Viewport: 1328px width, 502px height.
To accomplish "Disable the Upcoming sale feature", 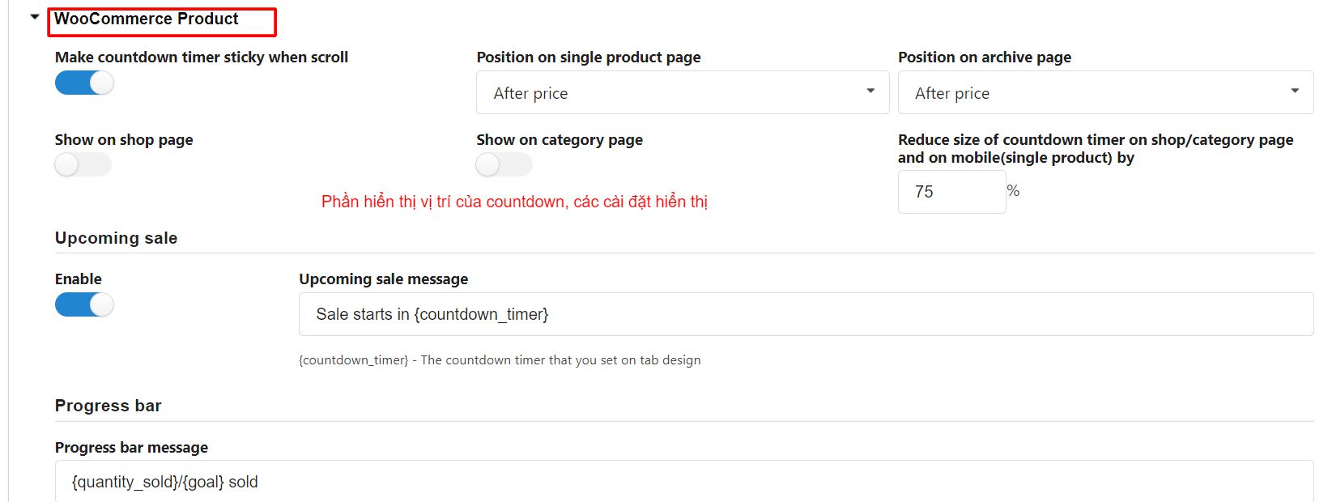I will coord(83,304).
